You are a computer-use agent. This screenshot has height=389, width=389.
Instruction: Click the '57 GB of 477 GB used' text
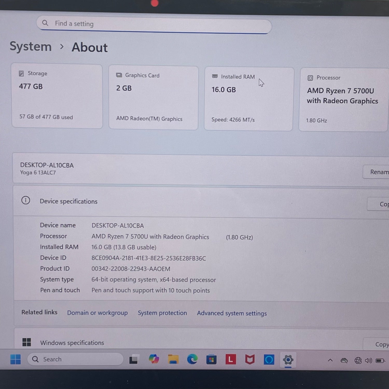pyautogui.click(x=46, y=117)
